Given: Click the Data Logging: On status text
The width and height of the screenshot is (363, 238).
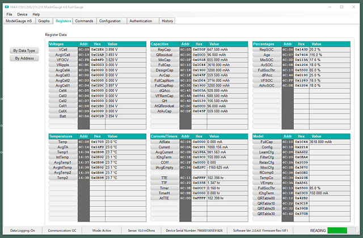Looking at the screenshot, I should click(23, 231).
